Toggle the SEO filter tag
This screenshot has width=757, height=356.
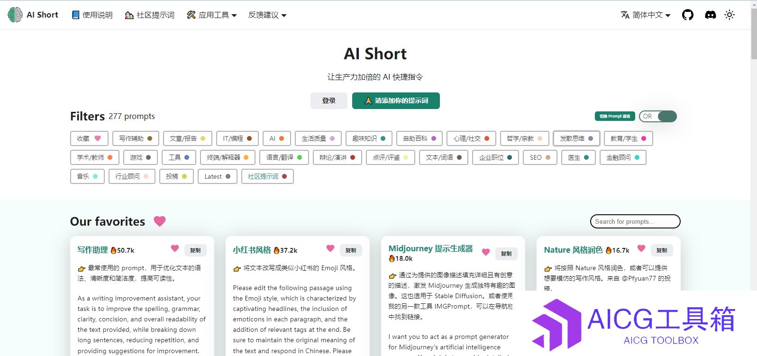tap(540, 157)
